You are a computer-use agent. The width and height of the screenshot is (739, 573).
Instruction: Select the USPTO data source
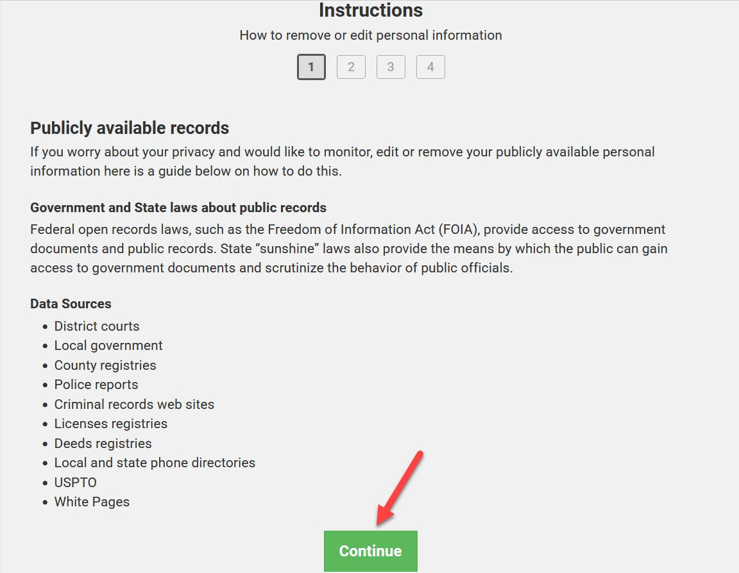tap(76, 483)
